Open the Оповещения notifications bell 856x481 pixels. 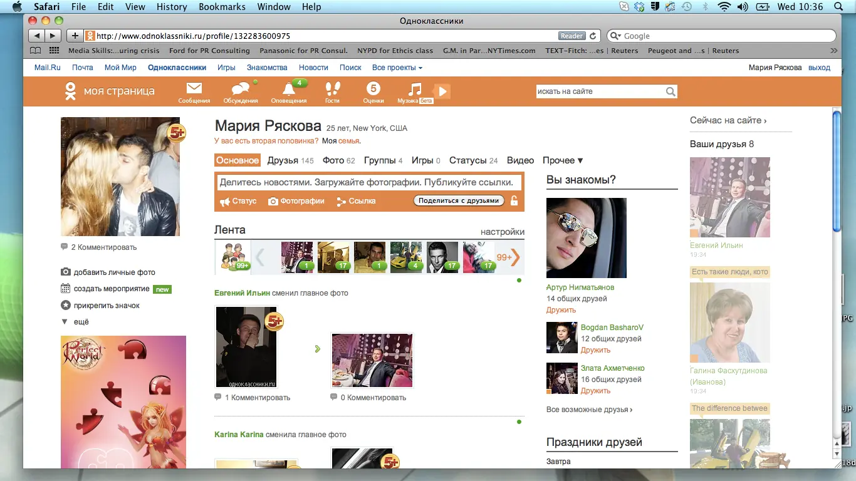289,89
